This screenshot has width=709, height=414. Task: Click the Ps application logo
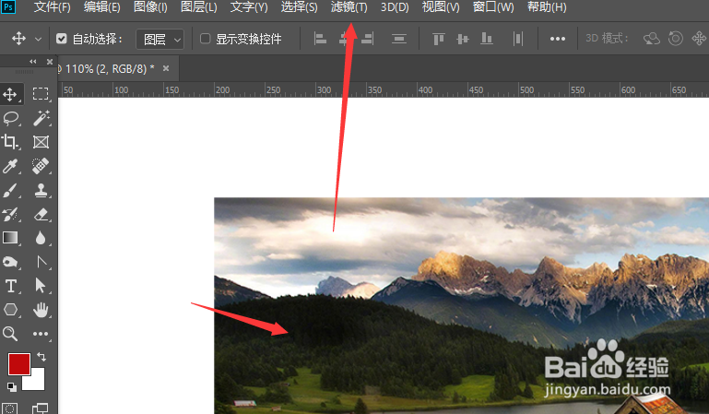(x=8, y=6)
